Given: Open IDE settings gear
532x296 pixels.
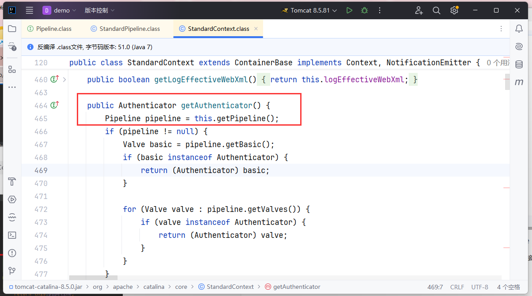Looking at the screenshot, I should 454,10.
